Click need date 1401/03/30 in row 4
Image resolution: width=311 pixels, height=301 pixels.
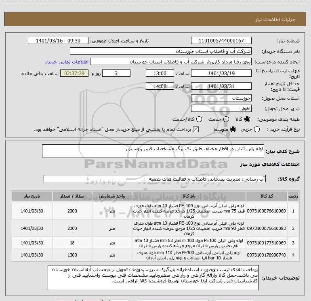[32, 255]
